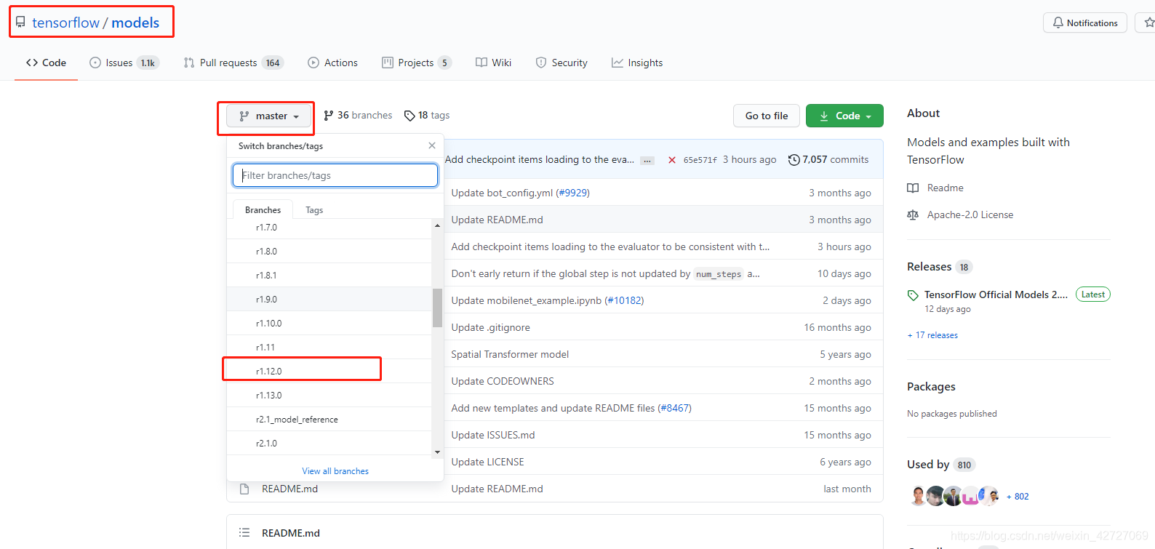Click the Filter branches/tags input field
The image size is (1155, 549).
(335, 175)
